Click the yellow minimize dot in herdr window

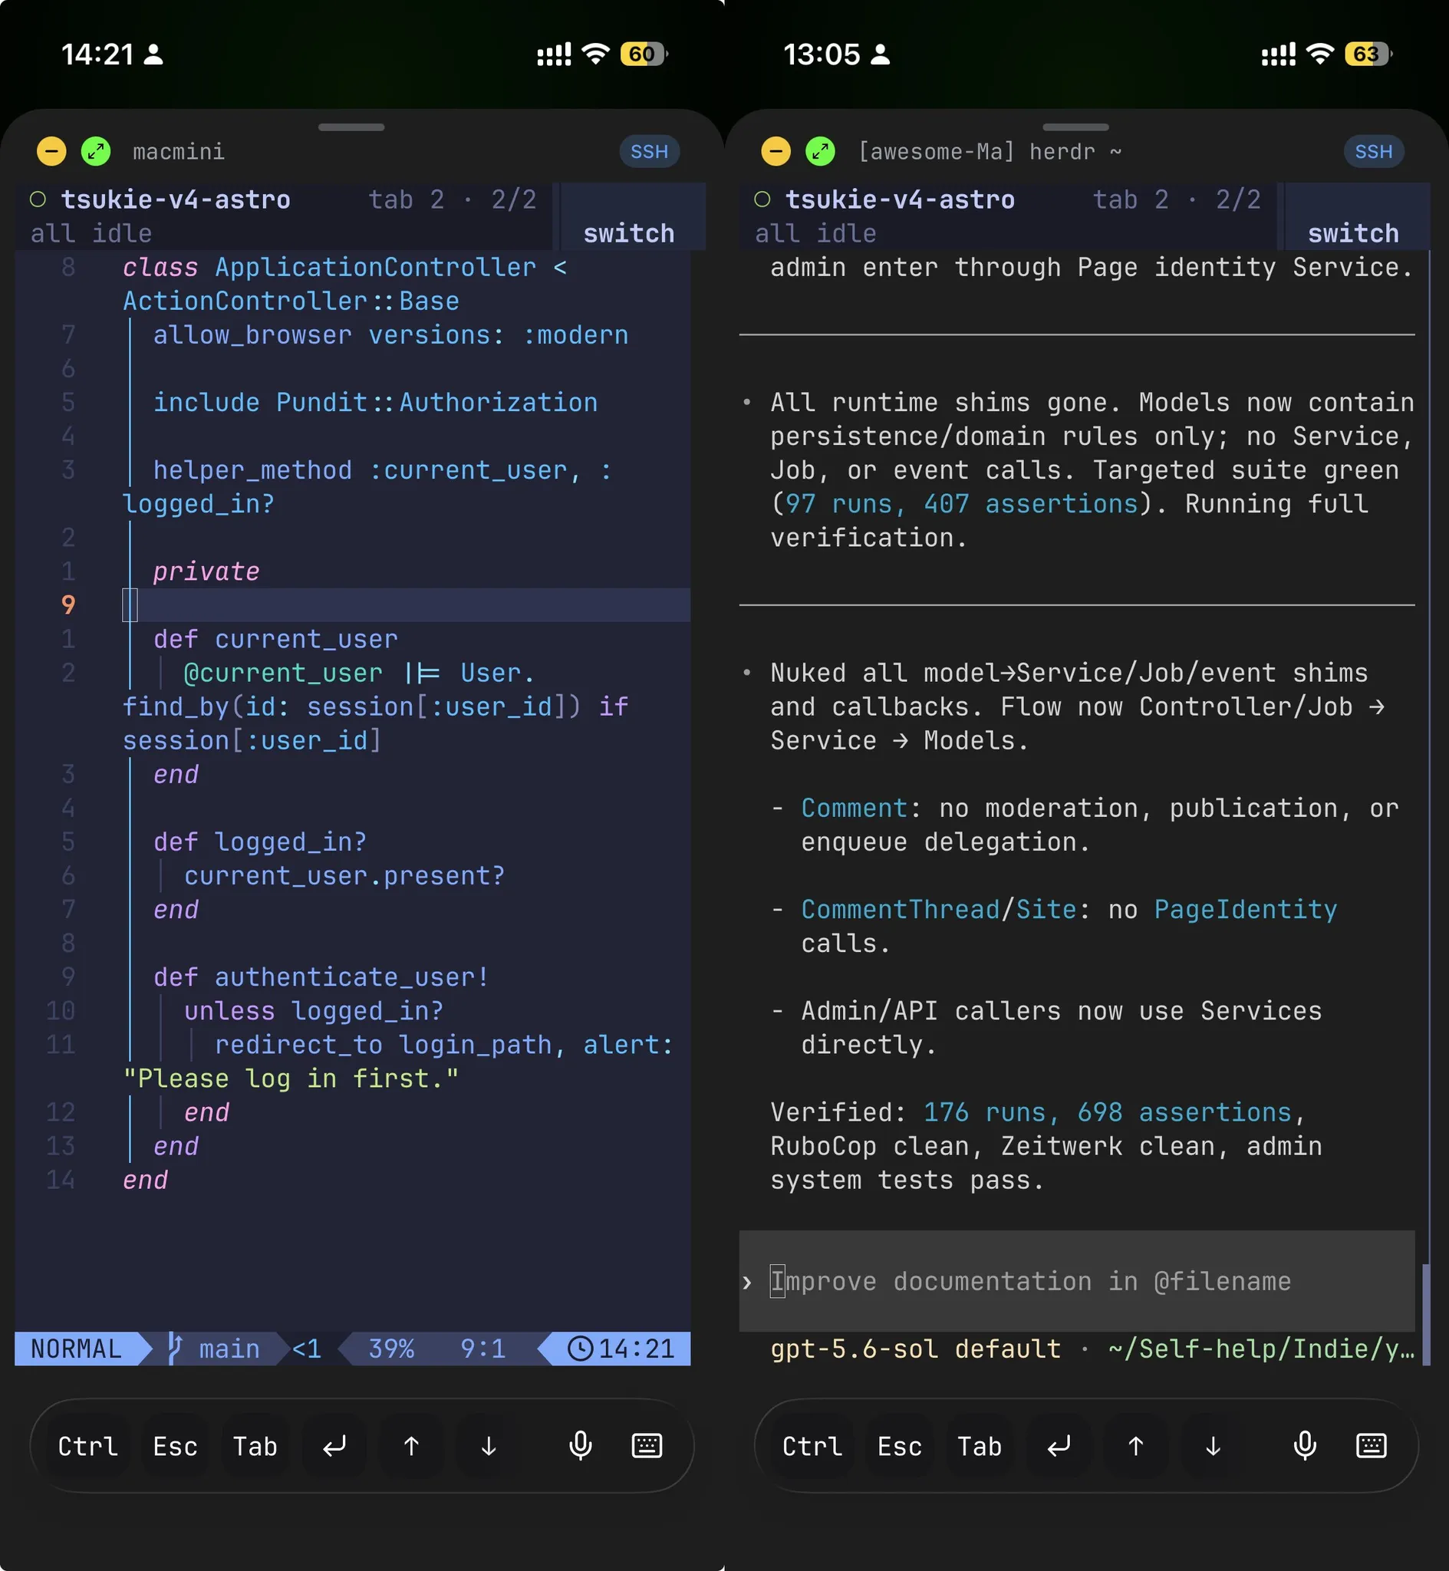click(x=776, y=150)
